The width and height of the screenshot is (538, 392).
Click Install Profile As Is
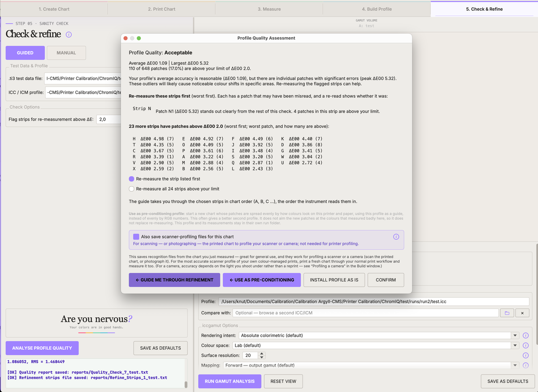tap(334, 280)
